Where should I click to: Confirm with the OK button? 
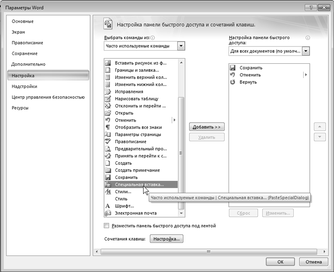[280, 262]
